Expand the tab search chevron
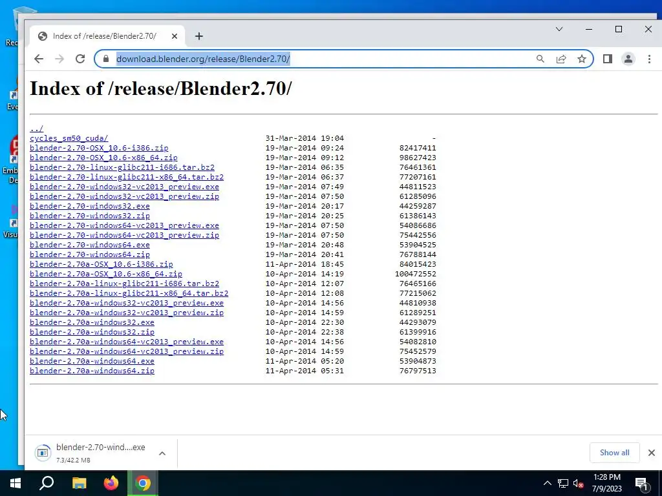 (x=559, y=29)
